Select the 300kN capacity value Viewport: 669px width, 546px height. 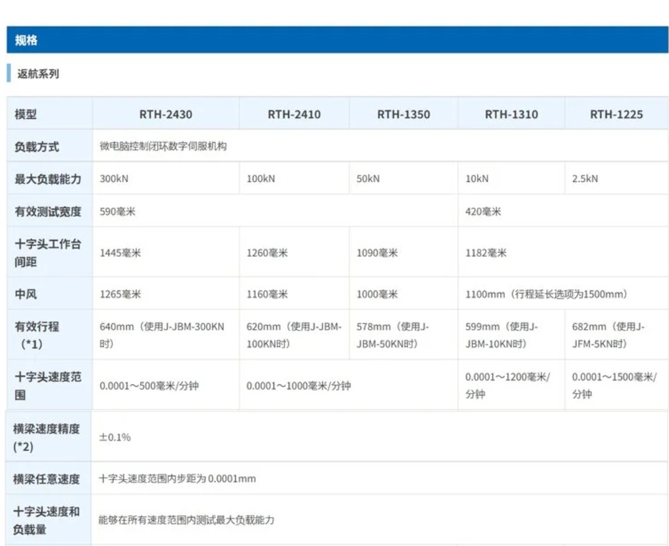[x=114, y=179]
